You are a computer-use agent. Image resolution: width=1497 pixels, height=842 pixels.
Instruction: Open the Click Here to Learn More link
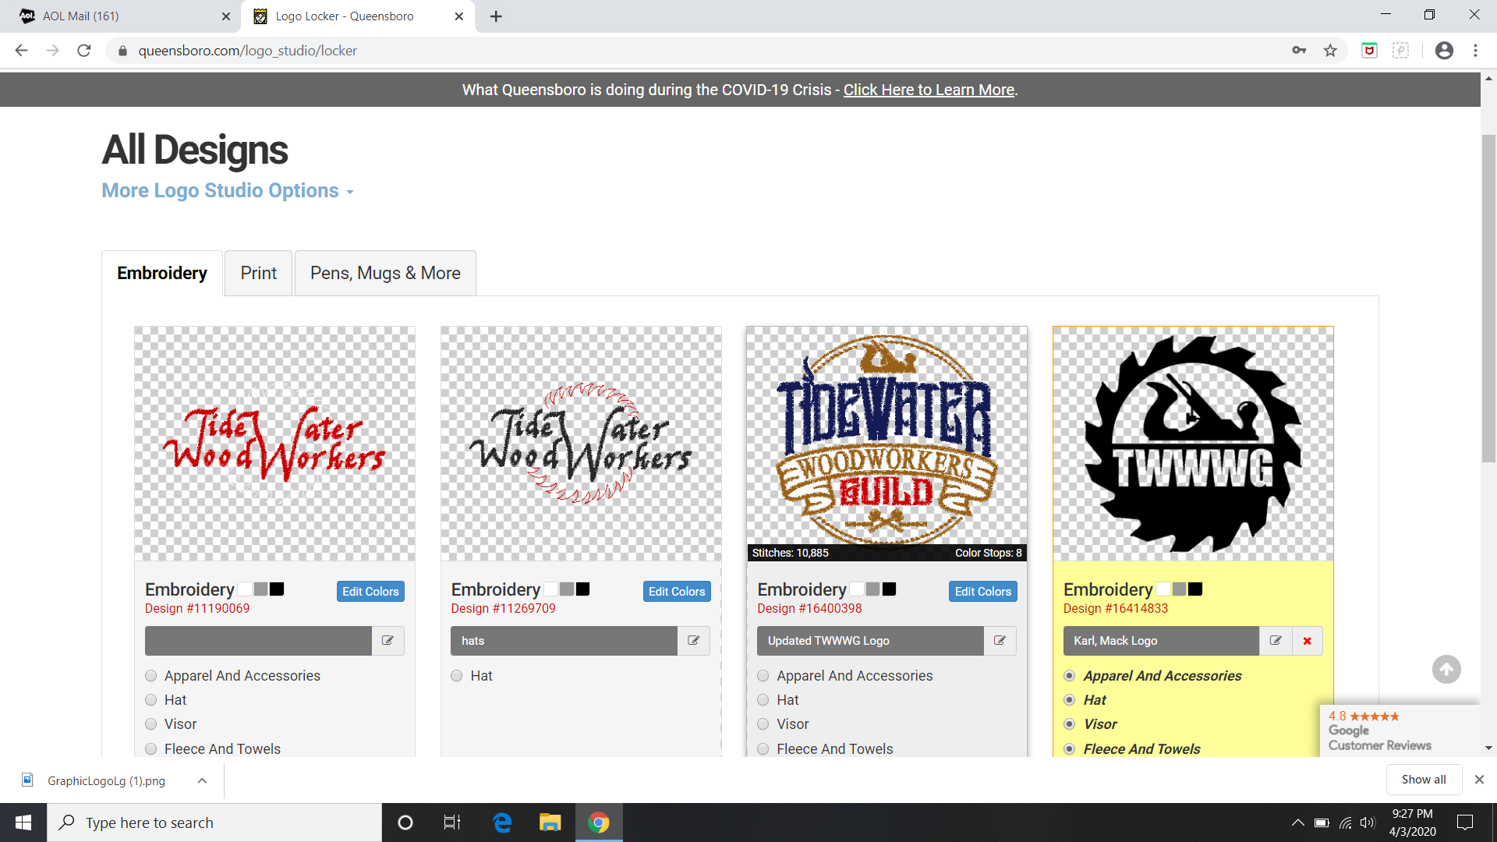(929, 90)
